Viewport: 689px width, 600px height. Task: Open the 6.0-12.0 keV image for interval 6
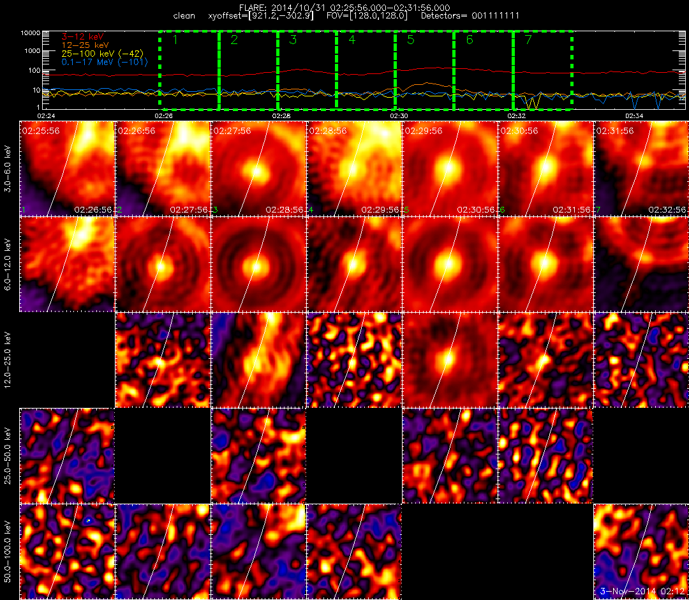click(545, 265)
